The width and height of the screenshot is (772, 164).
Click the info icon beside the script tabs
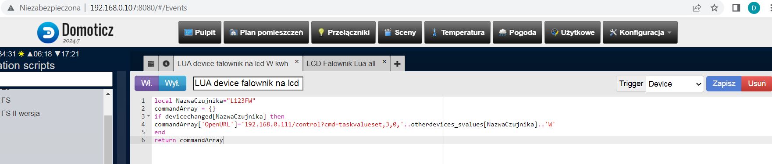pos(166,64)
